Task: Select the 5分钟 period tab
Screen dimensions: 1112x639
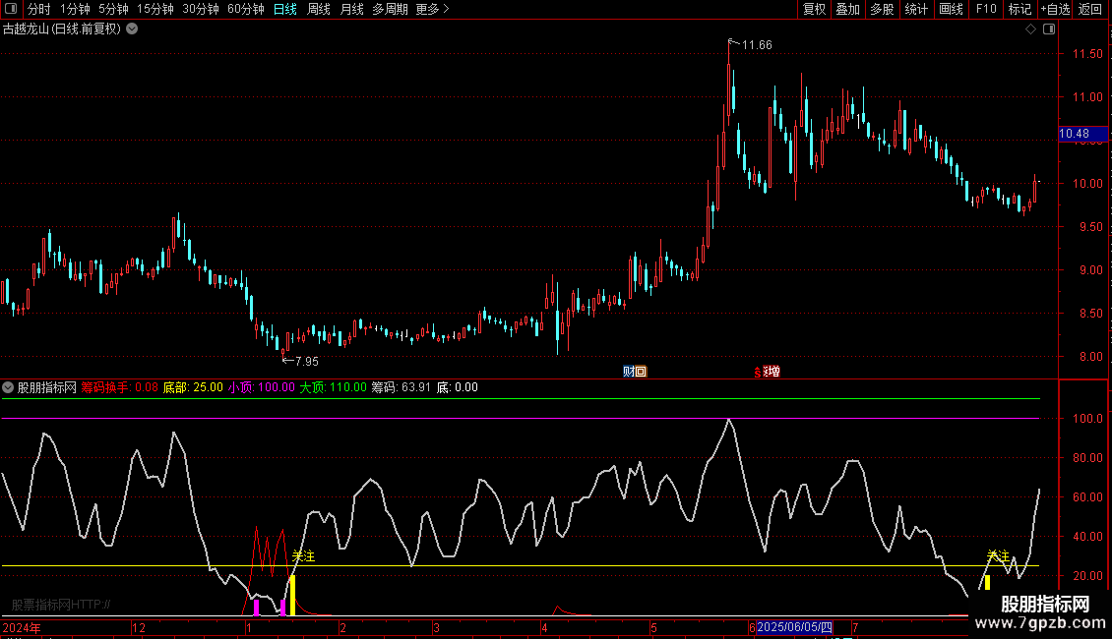Action: coord(113,9)
